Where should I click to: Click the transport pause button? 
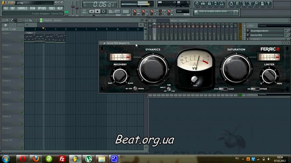[x=92, y=11]
